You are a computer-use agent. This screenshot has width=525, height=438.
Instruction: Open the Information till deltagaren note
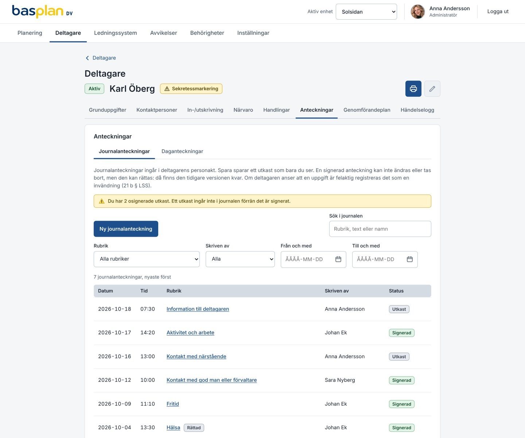coord(198,309)
